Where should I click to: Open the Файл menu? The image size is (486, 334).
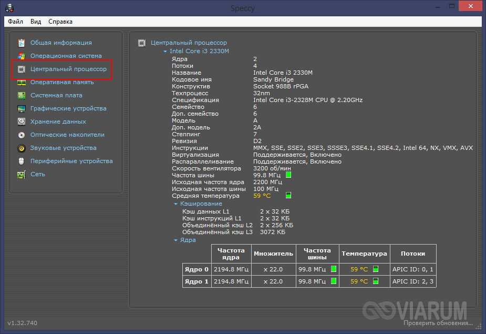pyautogui.click(x=15, y=22)
